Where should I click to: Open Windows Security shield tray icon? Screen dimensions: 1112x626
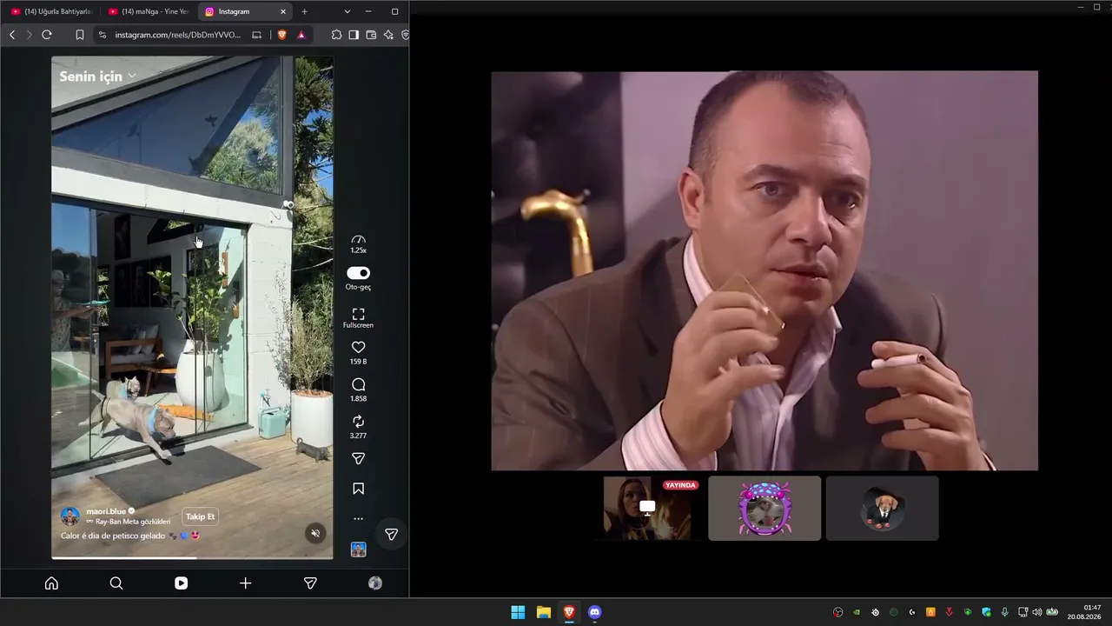(x=986, y=612)
